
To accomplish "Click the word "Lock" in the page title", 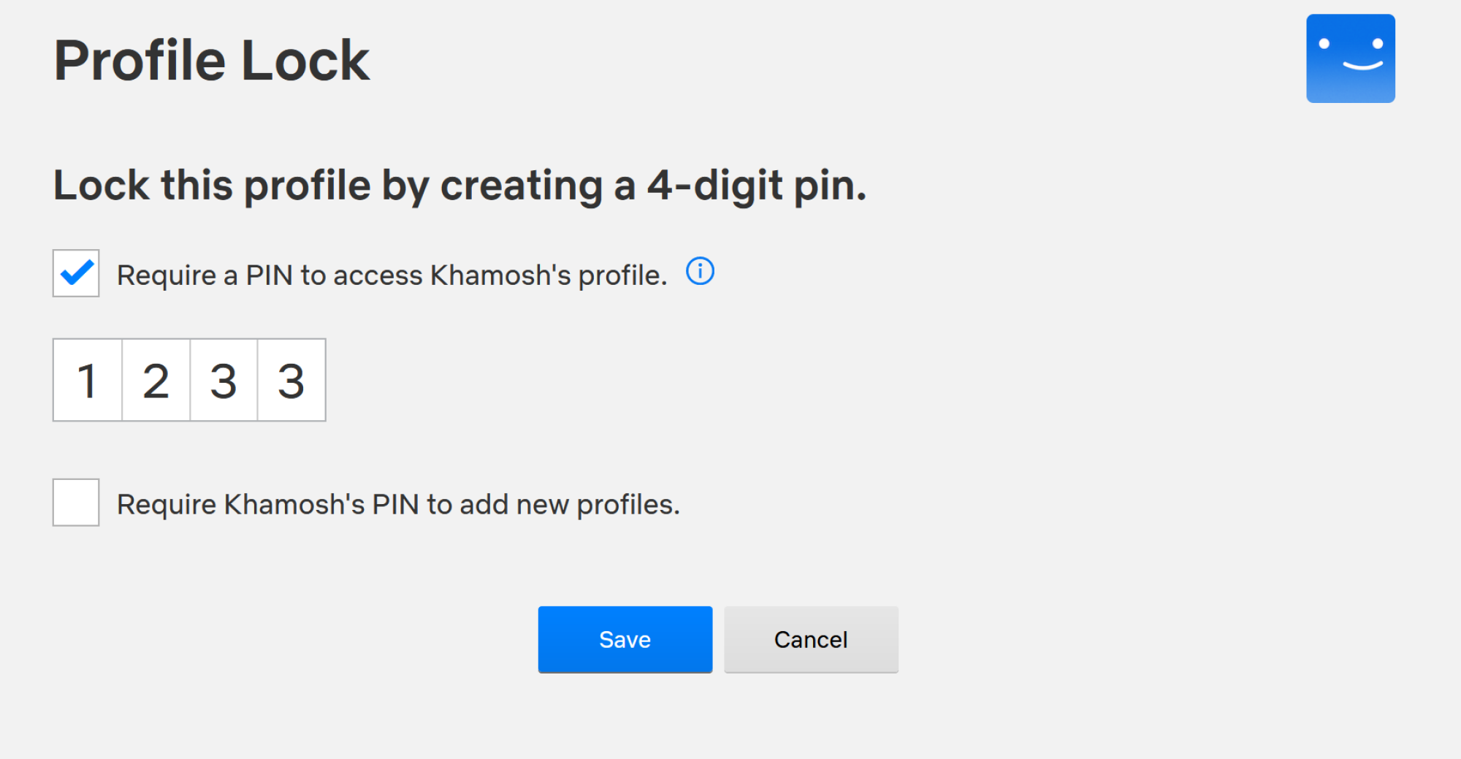I will point(305,61).
